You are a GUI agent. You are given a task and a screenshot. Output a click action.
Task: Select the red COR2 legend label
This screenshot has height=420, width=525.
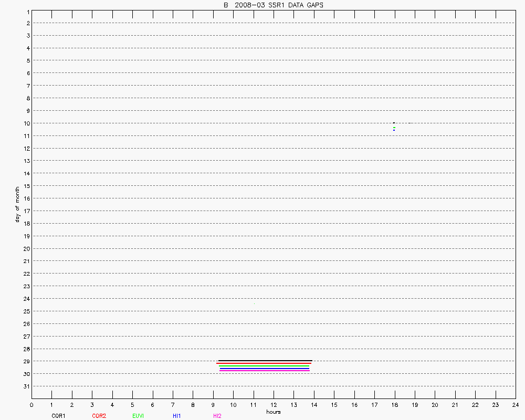[x=99, y=416]
